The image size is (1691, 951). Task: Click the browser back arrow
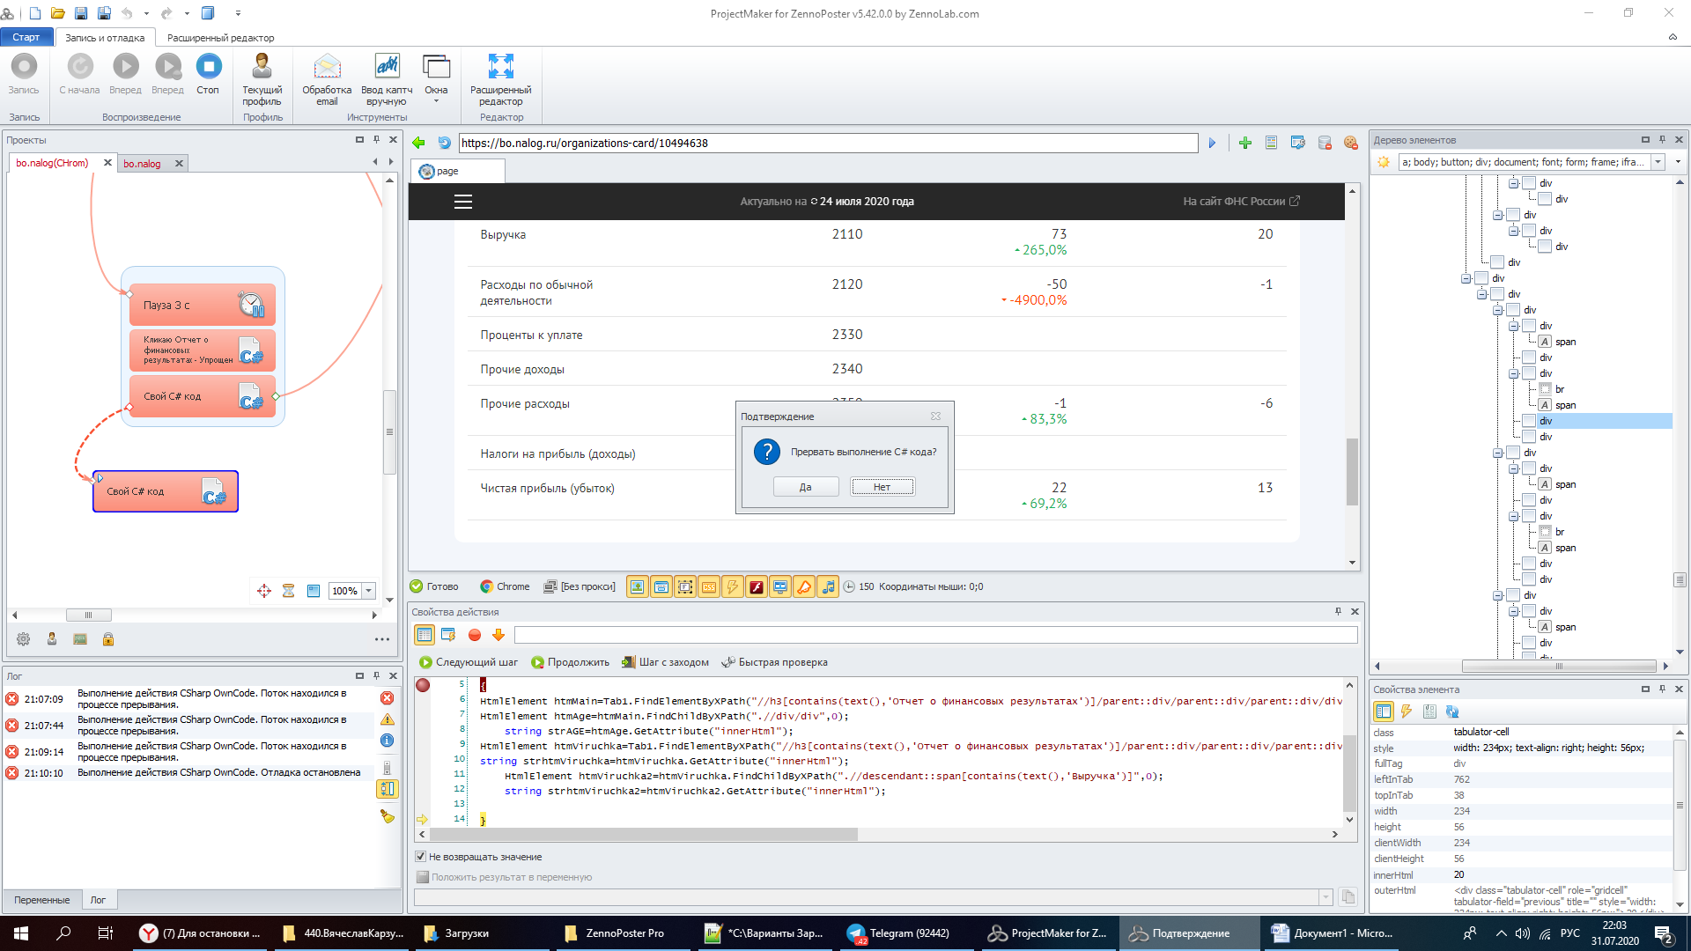(x=419, y=143)
